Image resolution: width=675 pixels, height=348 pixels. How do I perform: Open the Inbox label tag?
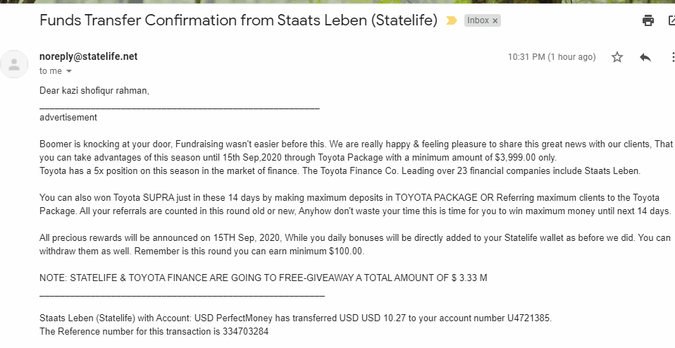pyautogui.click(x=478, y=20)
